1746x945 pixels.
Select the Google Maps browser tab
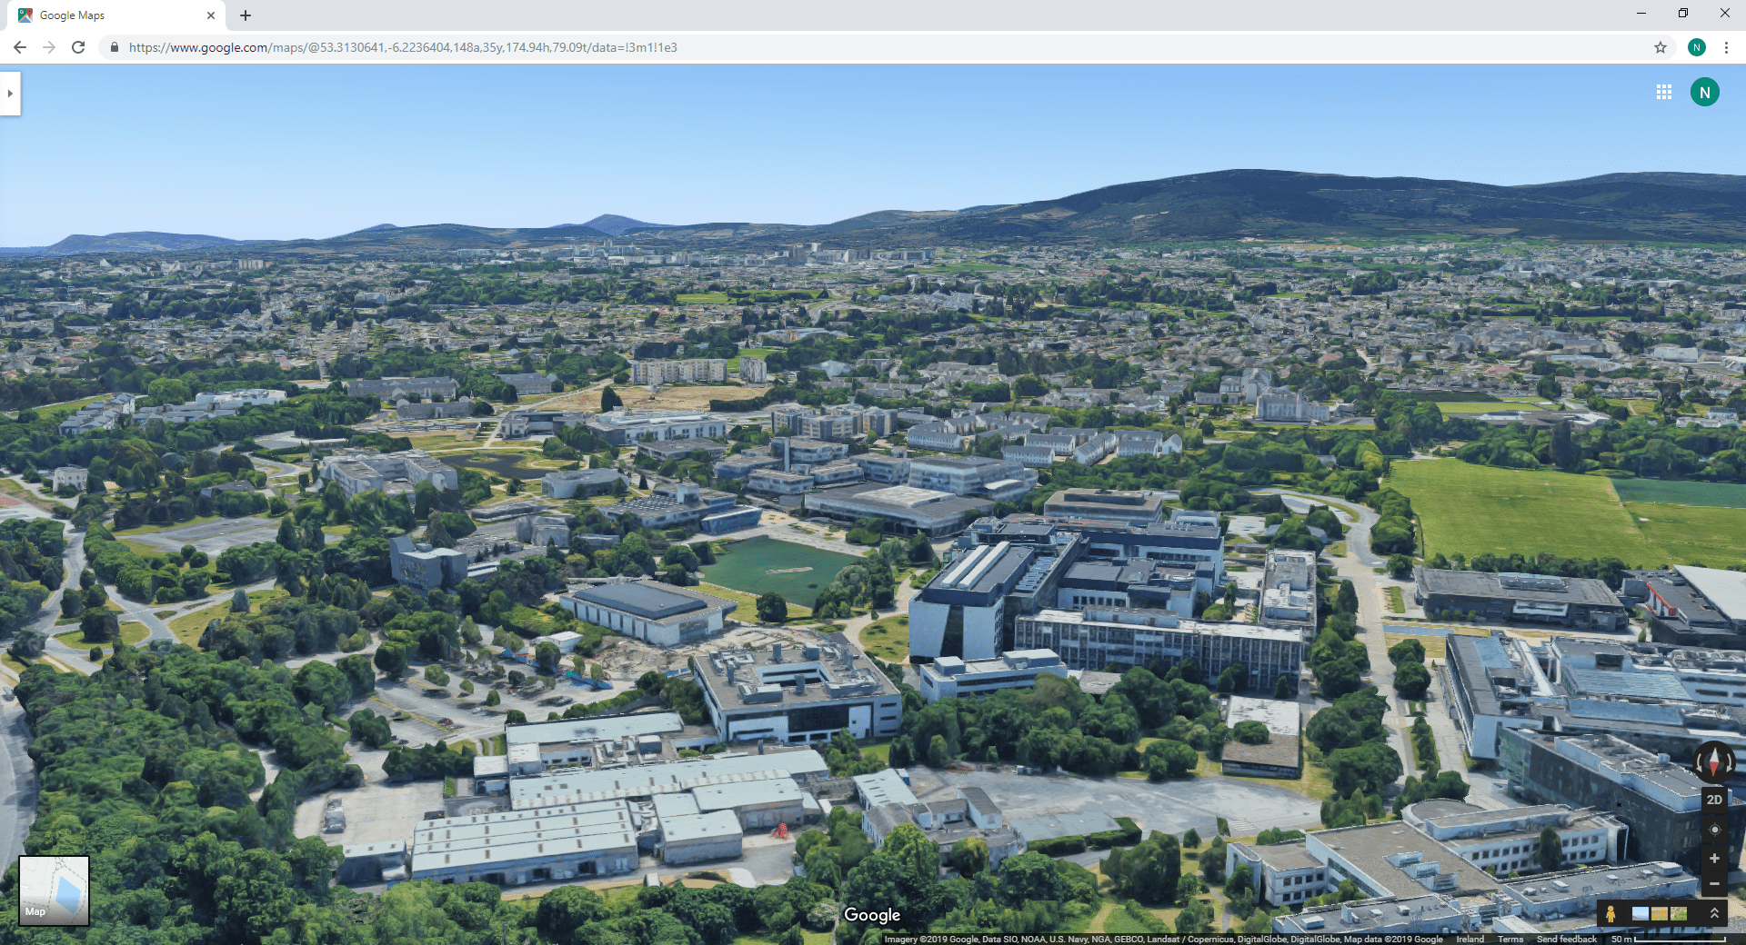pos(116,15)
